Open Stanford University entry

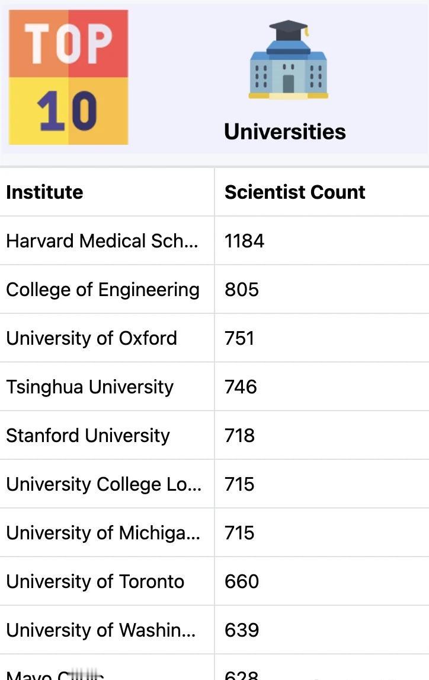[88, 436]
